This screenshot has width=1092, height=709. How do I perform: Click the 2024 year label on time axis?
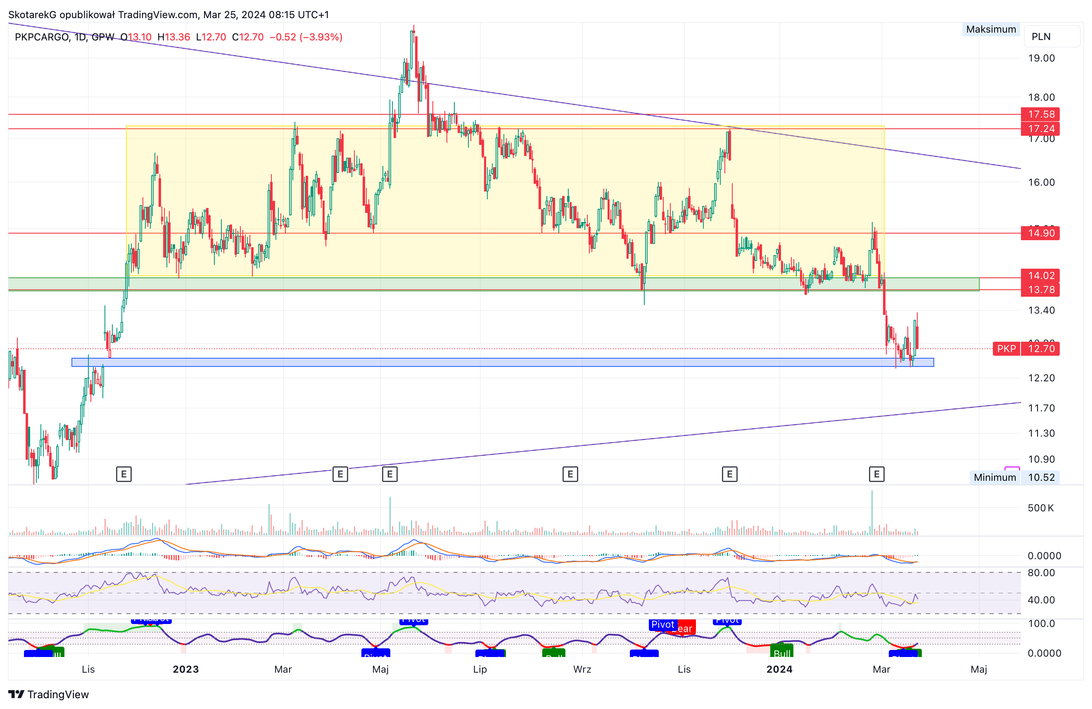tap(779, 669)
